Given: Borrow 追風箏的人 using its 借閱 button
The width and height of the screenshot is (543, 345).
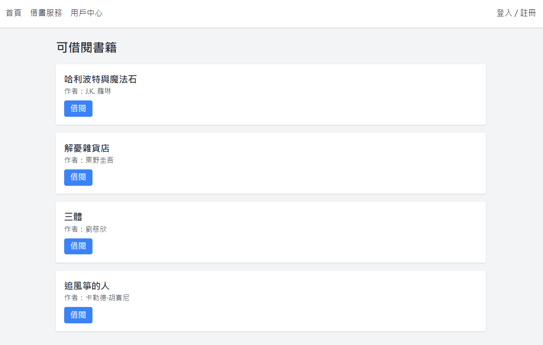Looking at the screenshot, I should [78, 315].
